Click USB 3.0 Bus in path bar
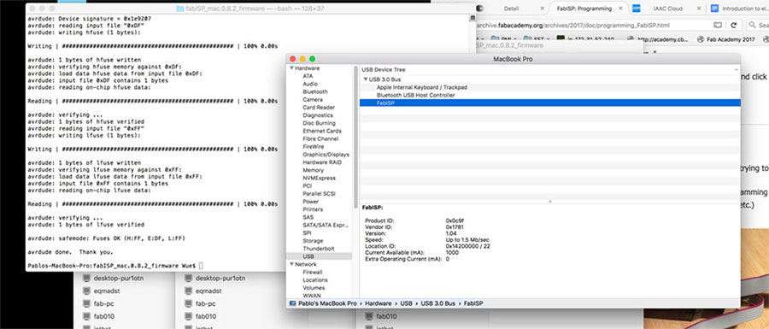Viewport: 769px width, 329px height. (437, 303)
